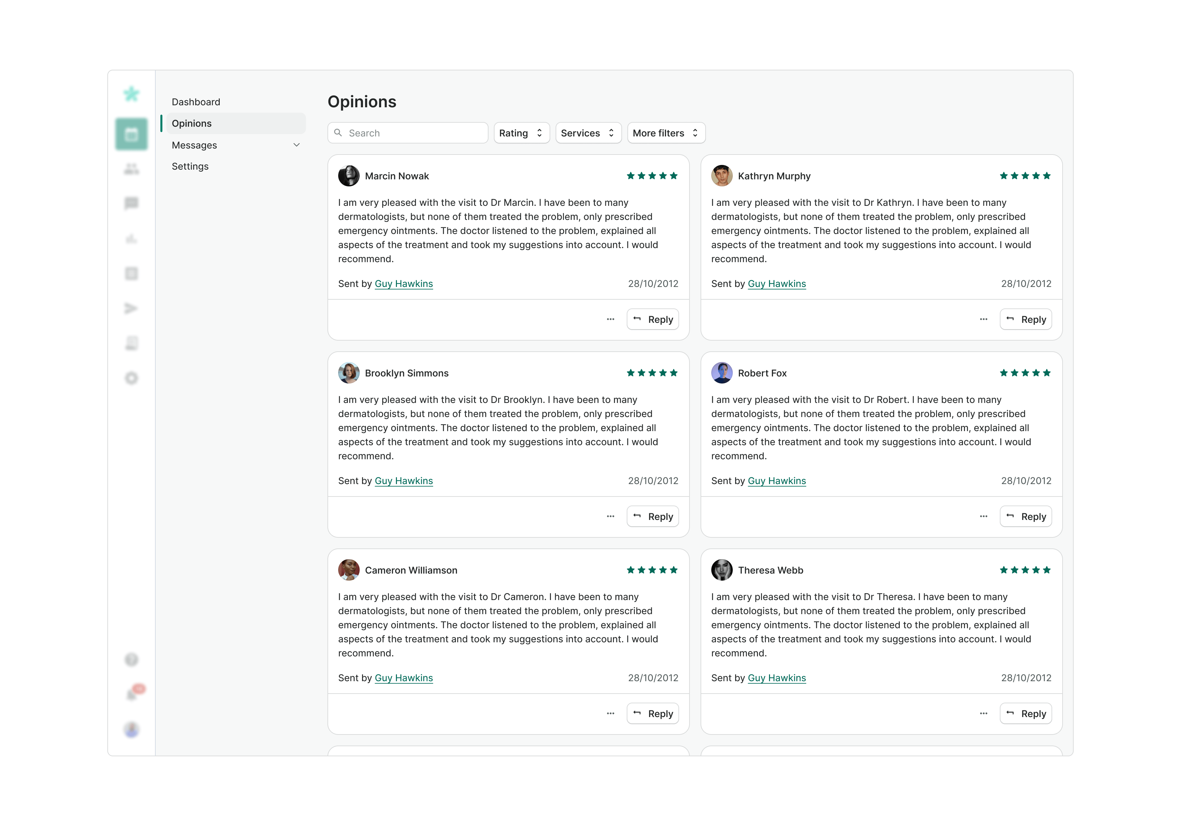Click the paper plane send icon
Image resolution: width=1181 pixels, height=826 pixels.
coord(131,308)
